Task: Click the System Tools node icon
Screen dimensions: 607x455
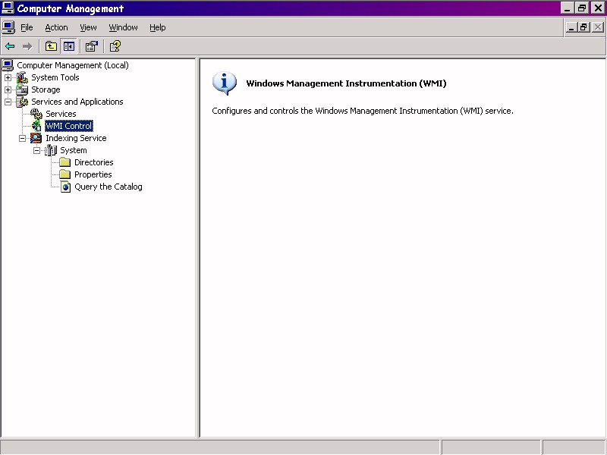Action: [x=22, y=77]
